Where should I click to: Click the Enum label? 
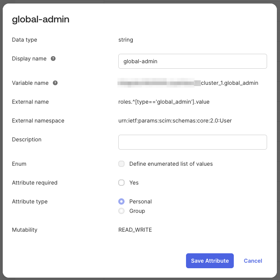[x=19, y=164]
